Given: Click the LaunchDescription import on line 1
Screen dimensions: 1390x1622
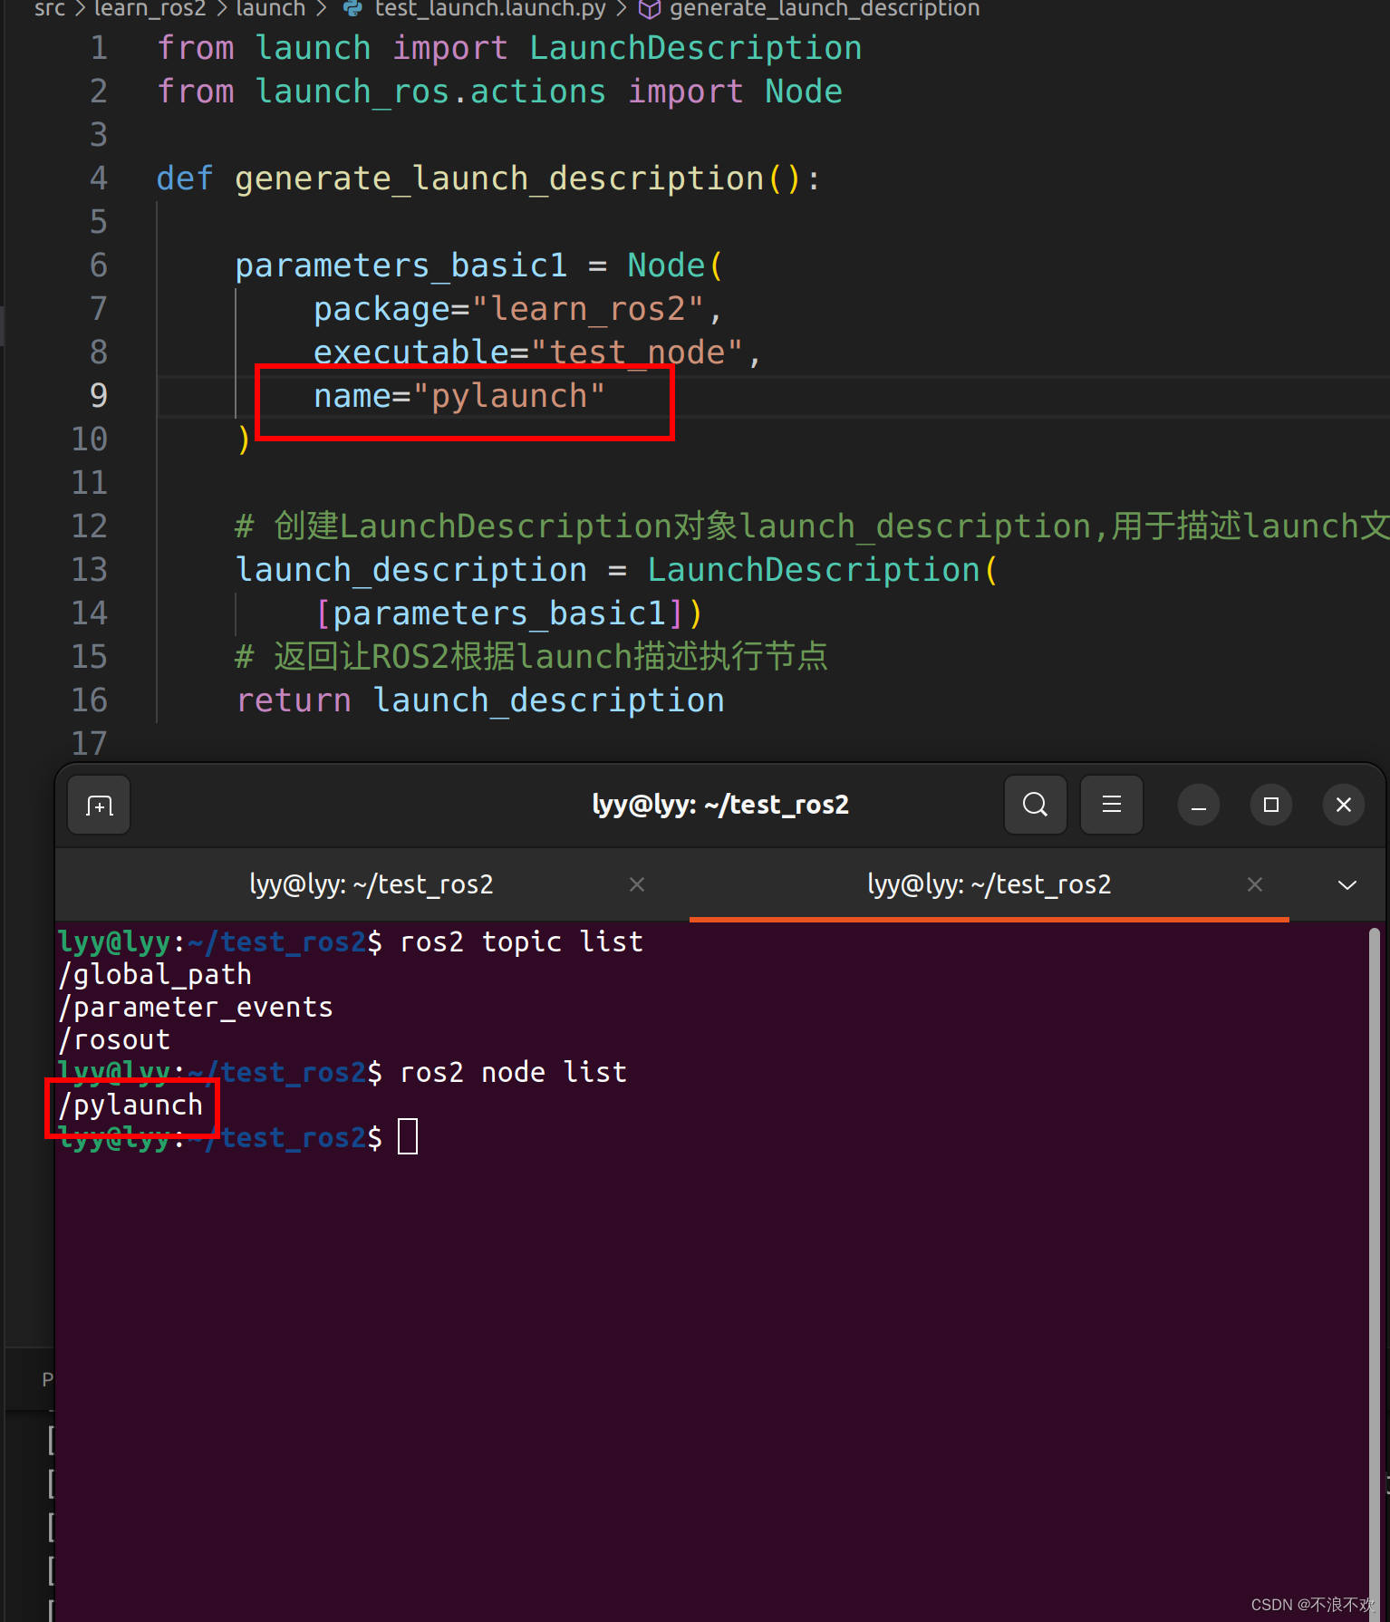Looking at the screenshot, I should pyautogui.click(x=695, y=48).
